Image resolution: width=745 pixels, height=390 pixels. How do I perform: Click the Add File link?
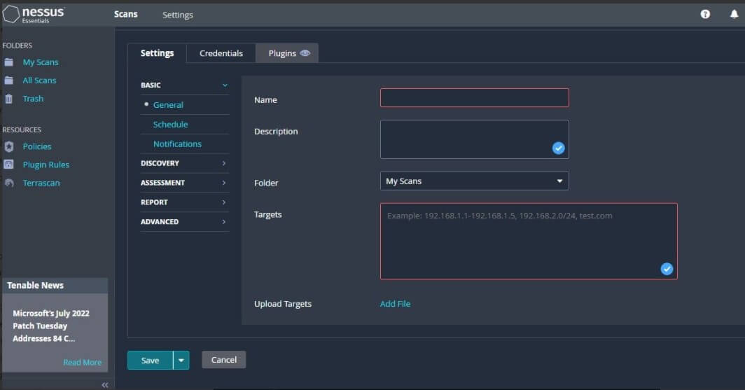click(396, 304)
